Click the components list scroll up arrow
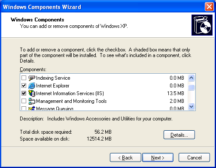The height and width of the screenshot is (168, 216). 192,78
